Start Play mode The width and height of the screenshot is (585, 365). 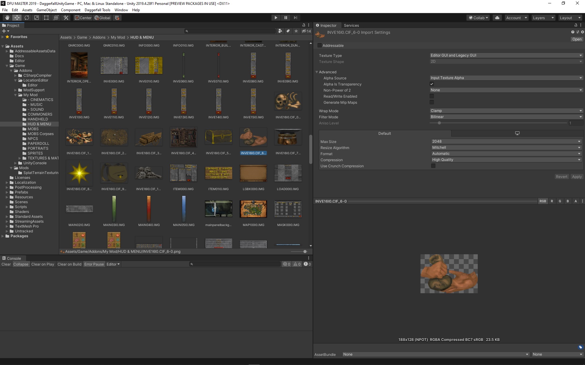tap(276, 18)
